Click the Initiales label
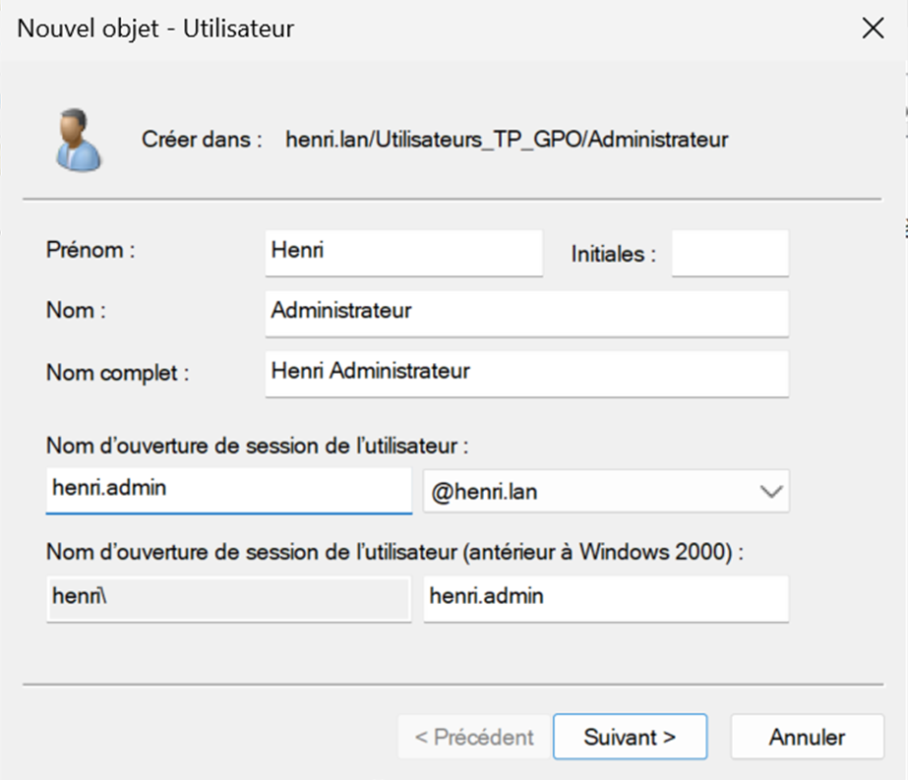 click(613, 254)
